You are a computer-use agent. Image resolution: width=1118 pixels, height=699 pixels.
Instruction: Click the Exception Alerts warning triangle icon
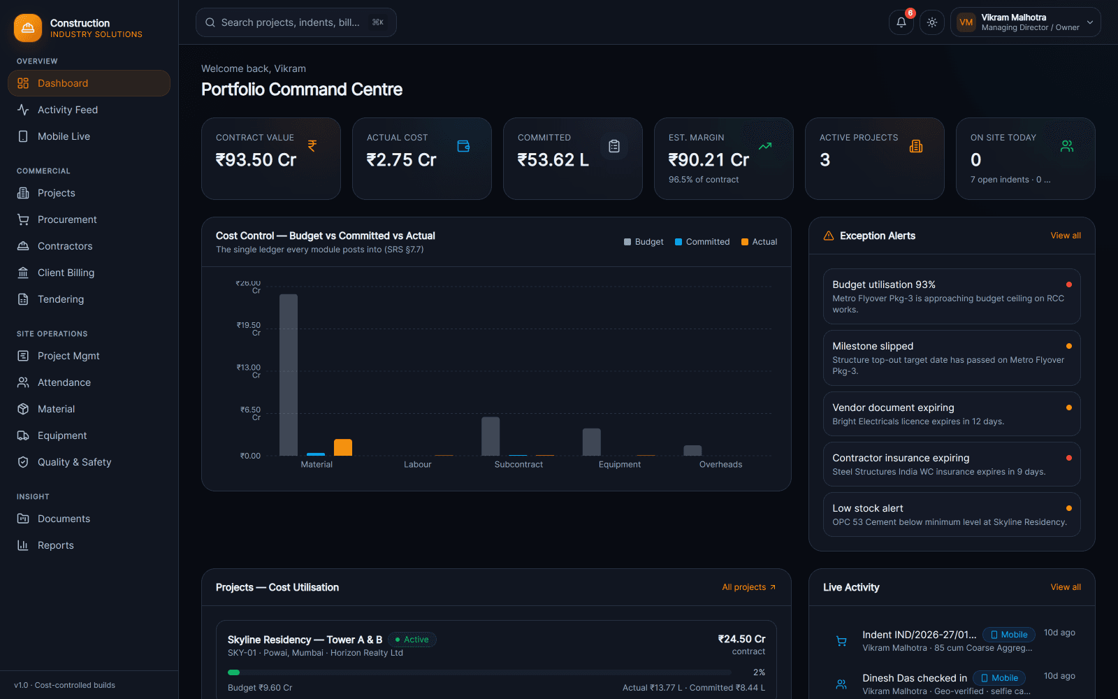pyautogui.click(x=829, y=236)
